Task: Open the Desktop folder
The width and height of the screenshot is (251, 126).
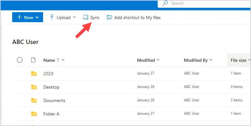Action: pos(52,87)
